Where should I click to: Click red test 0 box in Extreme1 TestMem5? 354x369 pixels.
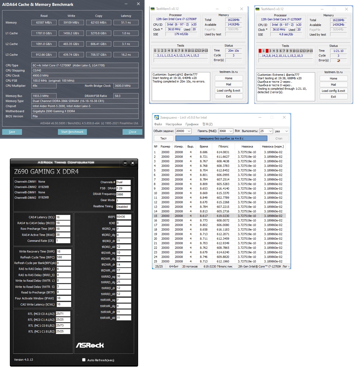pos(260,51)
